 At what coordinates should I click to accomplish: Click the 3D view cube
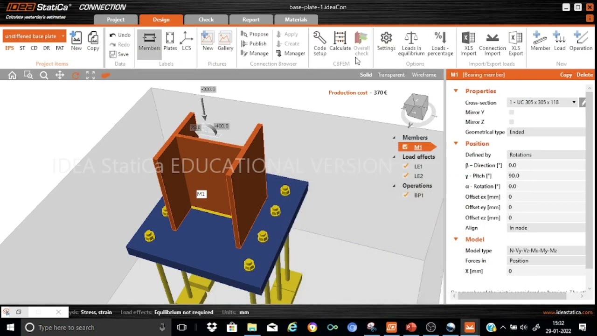[x=417, y=107]
